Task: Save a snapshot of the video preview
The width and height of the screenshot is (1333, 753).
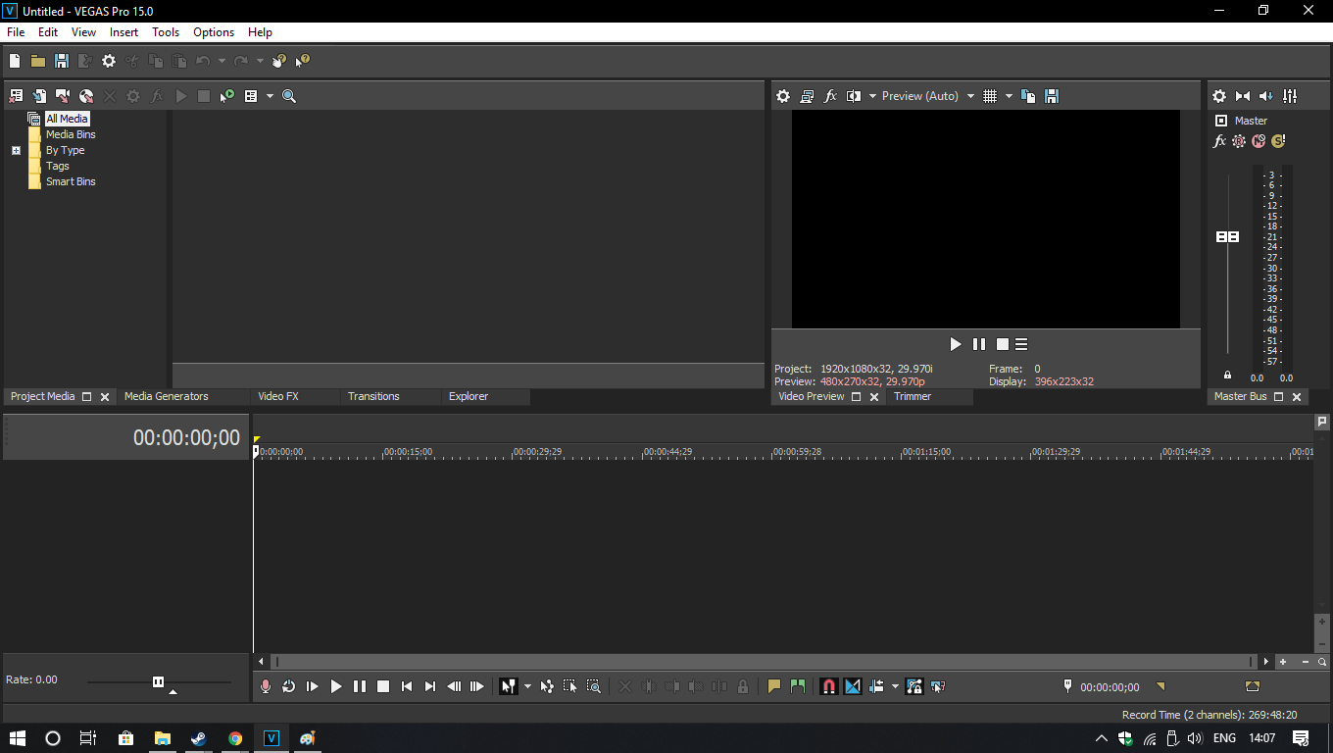Action: pyautogui.click(x=1052, y=95)
